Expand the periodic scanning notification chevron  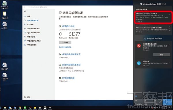(x=170, y=28)
